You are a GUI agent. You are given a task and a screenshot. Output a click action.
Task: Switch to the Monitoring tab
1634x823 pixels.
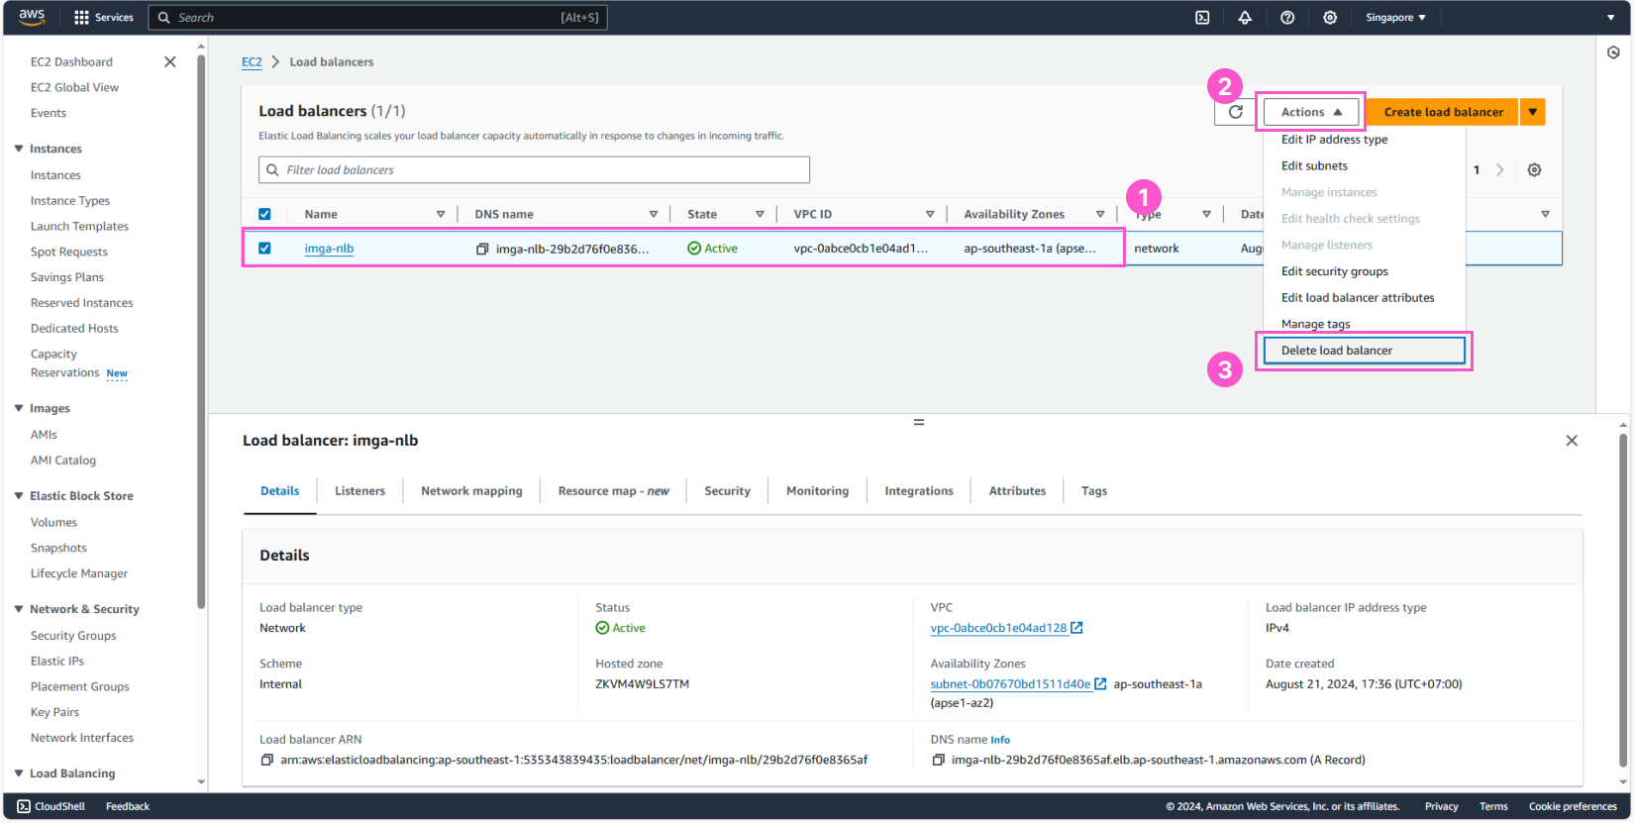coord(817,491)
